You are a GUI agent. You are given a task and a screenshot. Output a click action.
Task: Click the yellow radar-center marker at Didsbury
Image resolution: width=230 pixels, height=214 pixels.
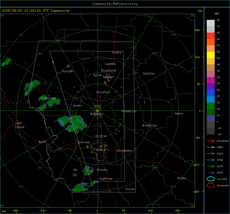coord(97,111)
